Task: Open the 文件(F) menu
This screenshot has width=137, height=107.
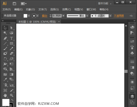Action: click(x=7, y=9)
